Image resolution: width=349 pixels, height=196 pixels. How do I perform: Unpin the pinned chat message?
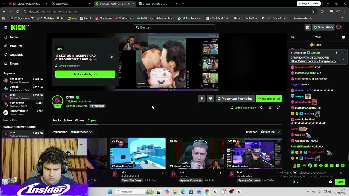336,53
